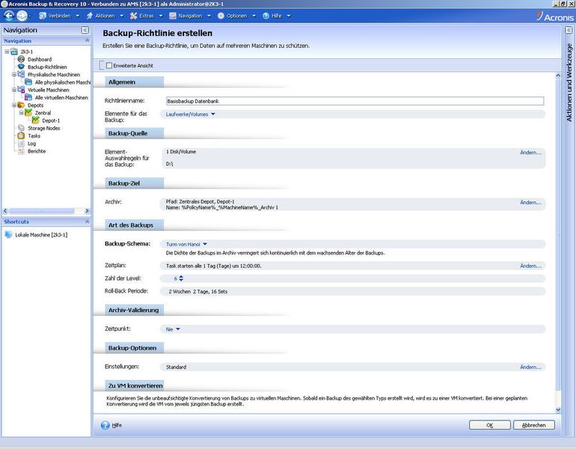Click Ändern for element selection rules

530,153
